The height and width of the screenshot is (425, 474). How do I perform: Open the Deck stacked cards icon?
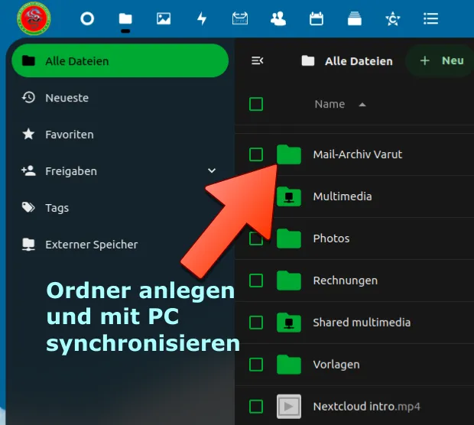click(x=355, y=19)
